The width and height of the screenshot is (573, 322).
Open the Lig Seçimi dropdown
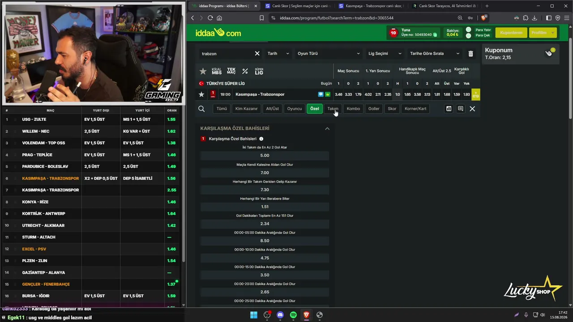385,54
